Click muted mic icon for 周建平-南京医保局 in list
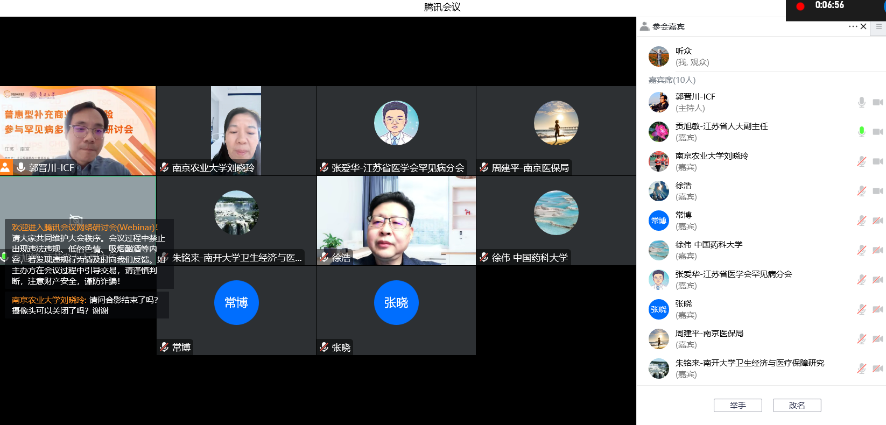Screen dimensions: 886x425 (x=862, y=339)
